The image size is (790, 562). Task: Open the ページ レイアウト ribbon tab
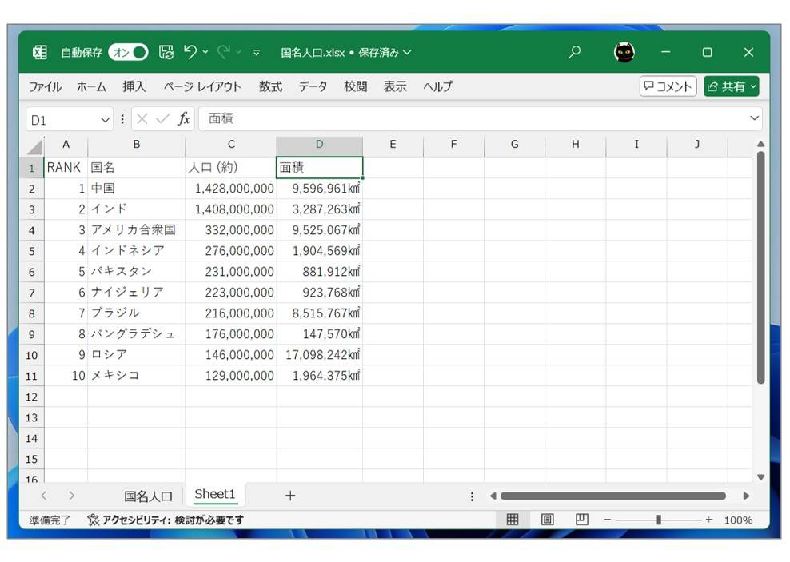202,86
